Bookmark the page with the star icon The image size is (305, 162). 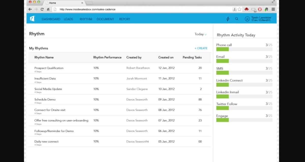tap(239, 9)
